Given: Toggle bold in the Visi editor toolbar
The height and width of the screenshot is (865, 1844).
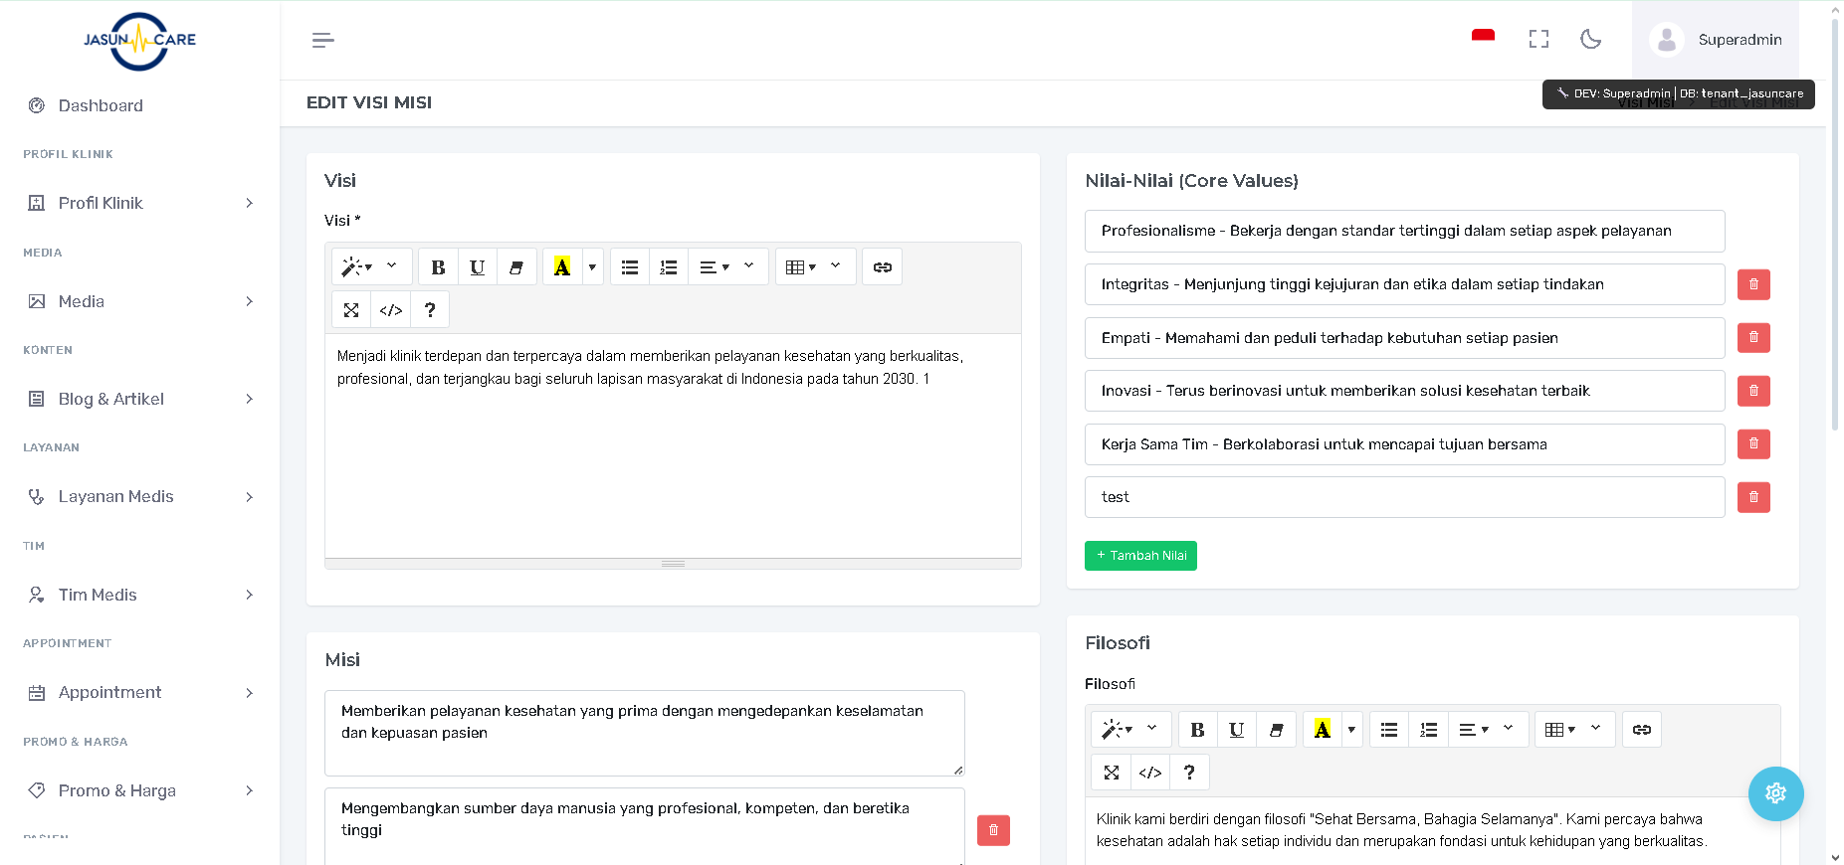Looking at the screenshot, I should tap(438, 267).
